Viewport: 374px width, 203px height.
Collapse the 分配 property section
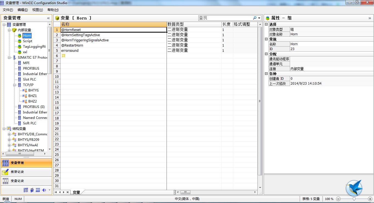[266, 54]
